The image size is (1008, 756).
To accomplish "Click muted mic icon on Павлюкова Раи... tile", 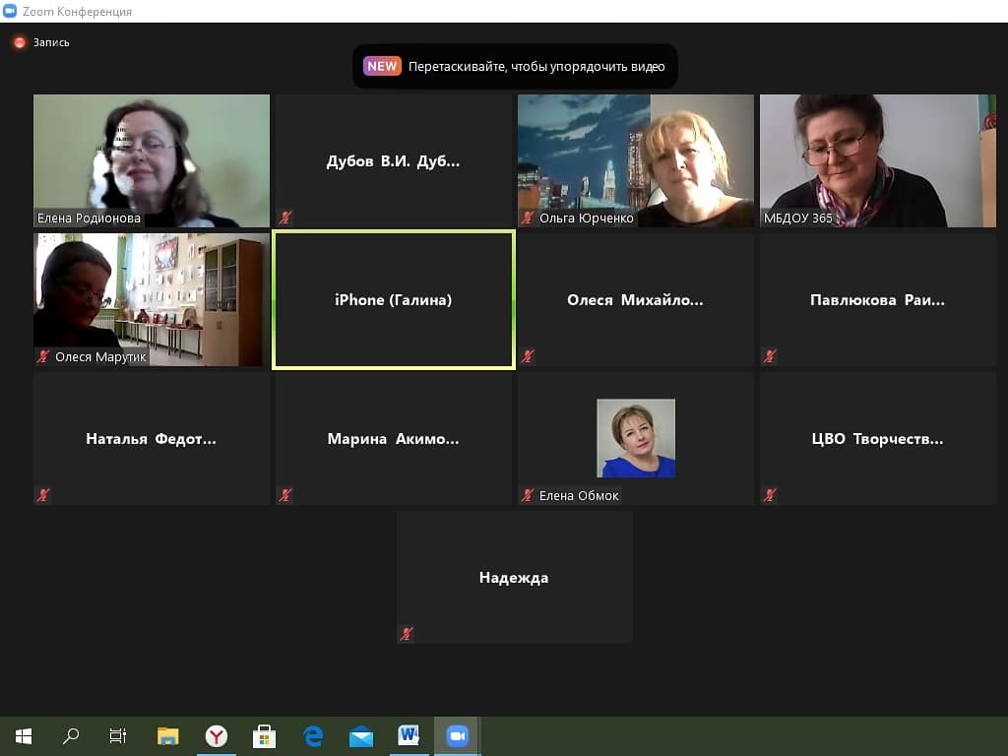I will [770, 356].
